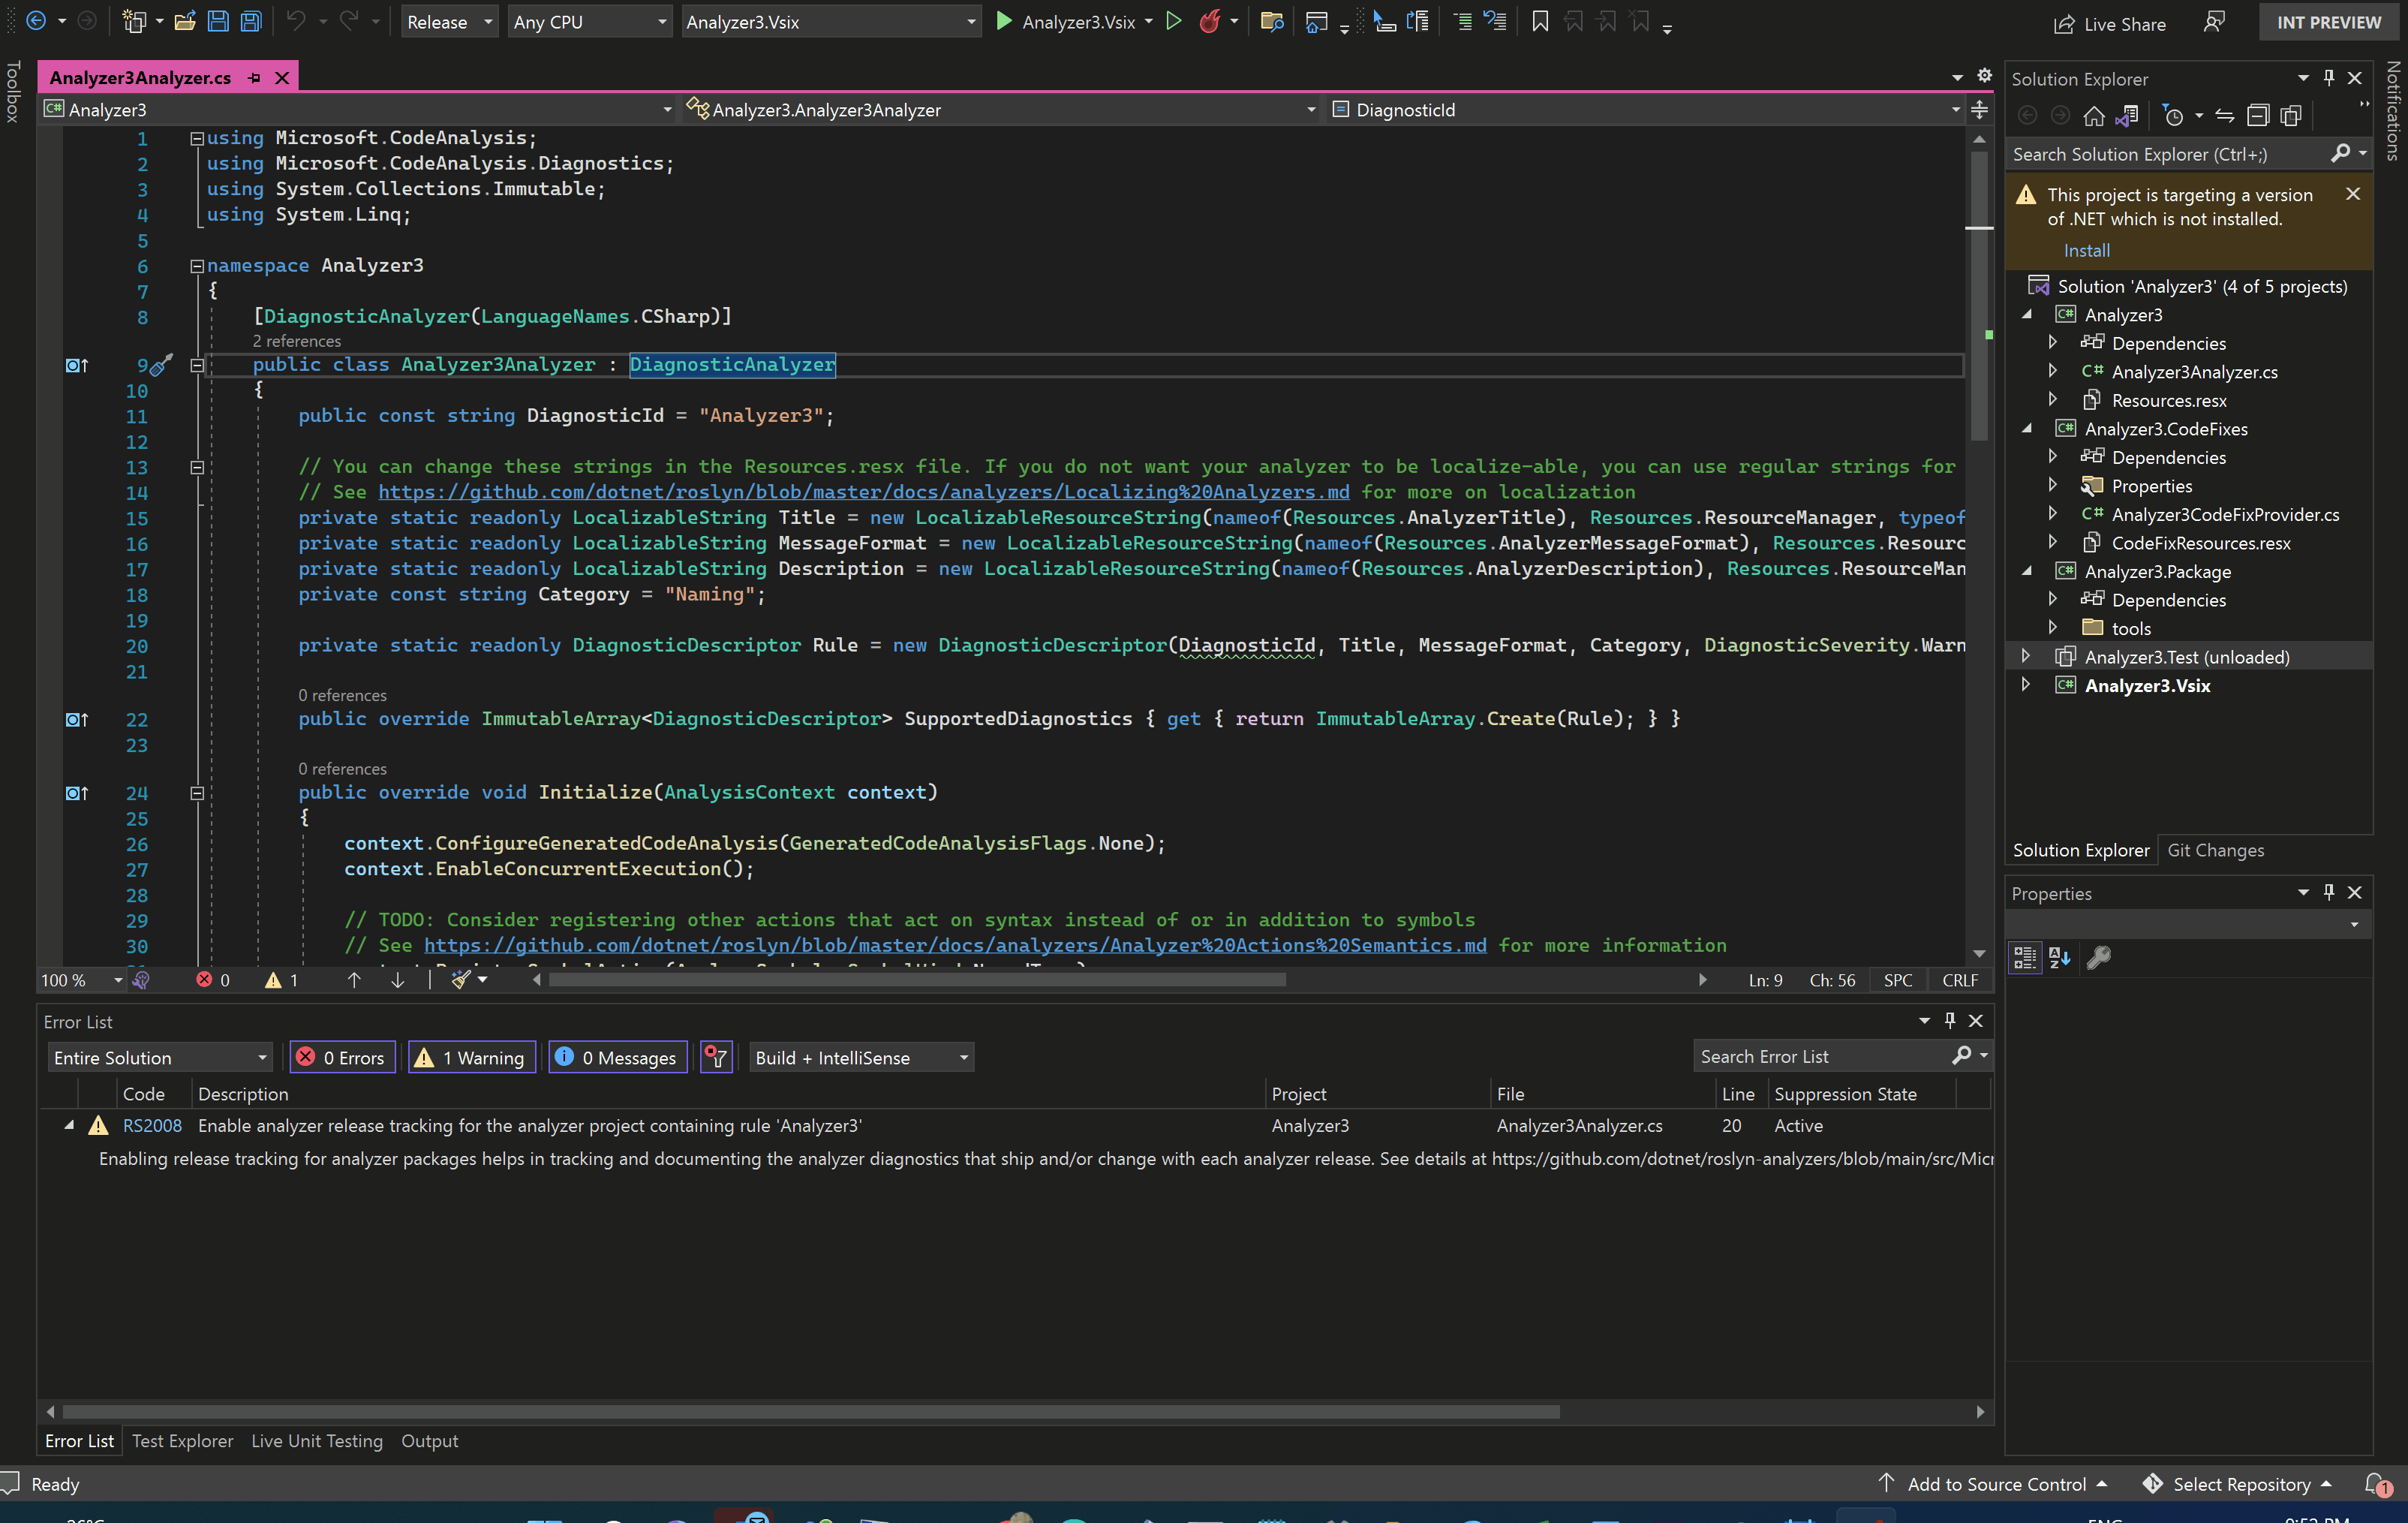Image resolution: width=2408 pixels, height=1523 pixels.
Task: Open the Live Share button
Action: tap(2110, 24)
